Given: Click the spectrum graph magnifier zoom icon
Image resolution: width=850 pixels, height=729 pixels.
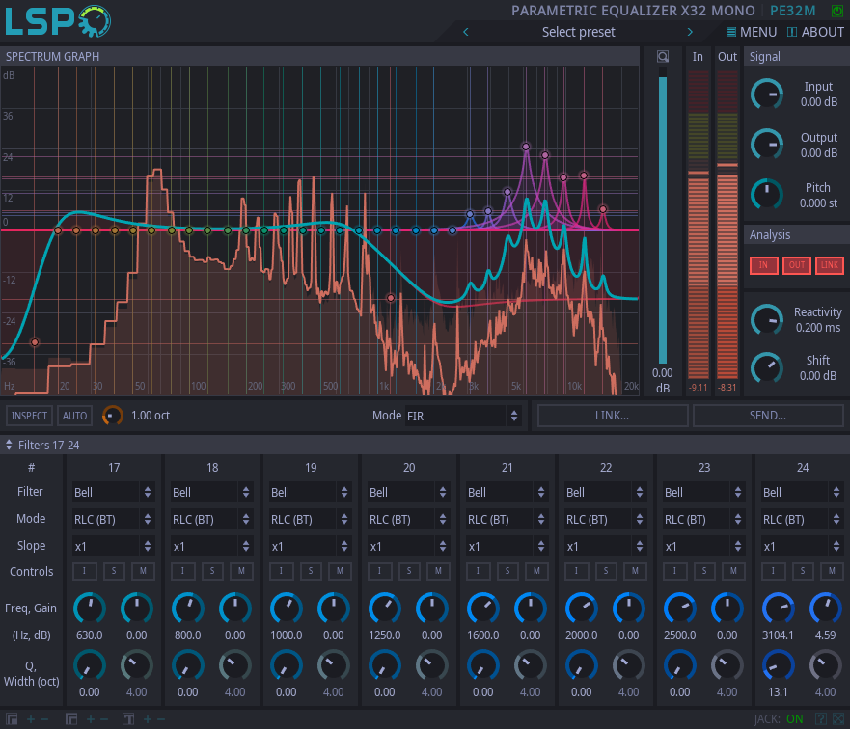Looking at the screenshot, I should [x=662, y=56].
